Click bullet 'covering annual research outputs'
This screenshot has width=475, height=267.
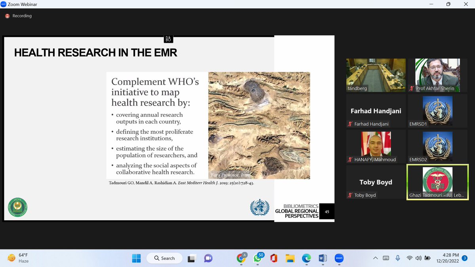149,118
